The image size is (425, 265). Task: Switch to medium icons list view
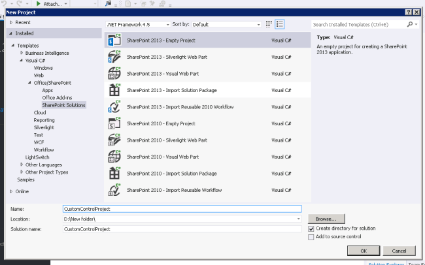click(280, 24)
